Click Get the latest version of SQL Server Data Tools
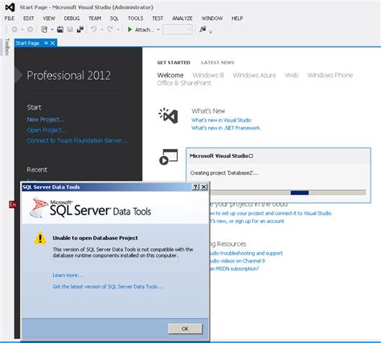 [108, 287]
